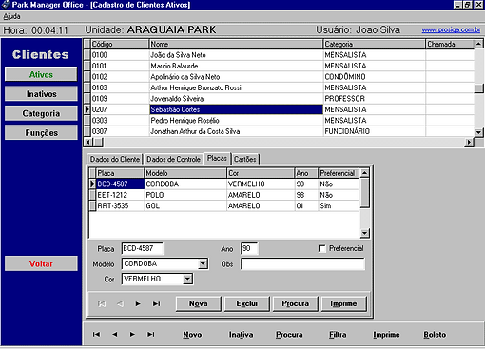485x349 pixels.
Task: Click the client list vertical scrollbar thumb
Action: tap(478, 88)
